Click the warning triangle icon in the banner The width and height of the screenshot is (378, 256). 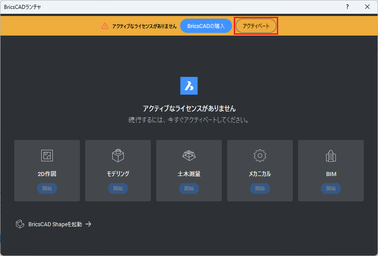105,26
